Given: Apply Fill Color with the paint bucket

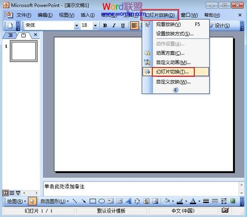Looking at the screenshot, I should click(x=167, y=201).
